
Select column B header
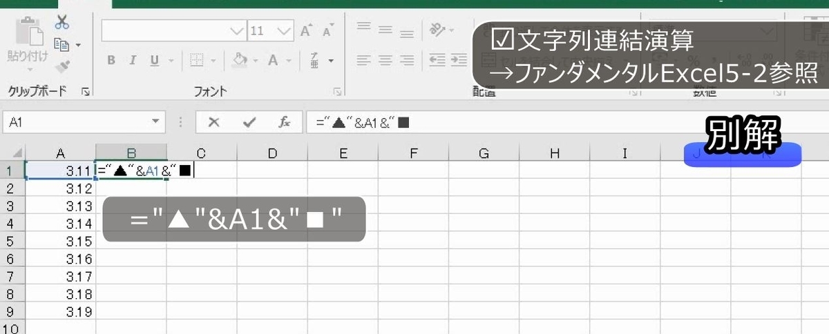(131, 153)
